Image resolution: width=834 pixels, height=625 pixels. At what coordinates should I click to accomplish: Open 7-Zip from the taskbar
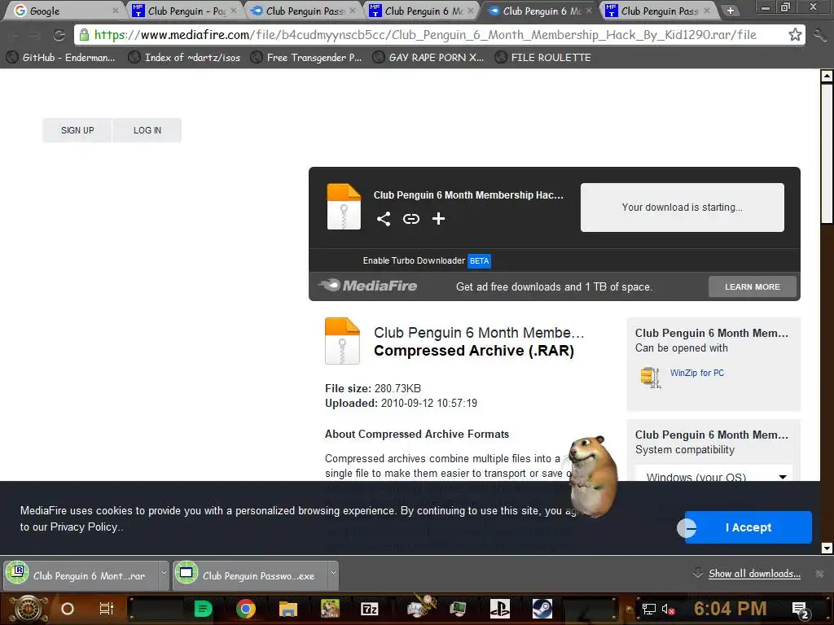[x=369, y=609]
